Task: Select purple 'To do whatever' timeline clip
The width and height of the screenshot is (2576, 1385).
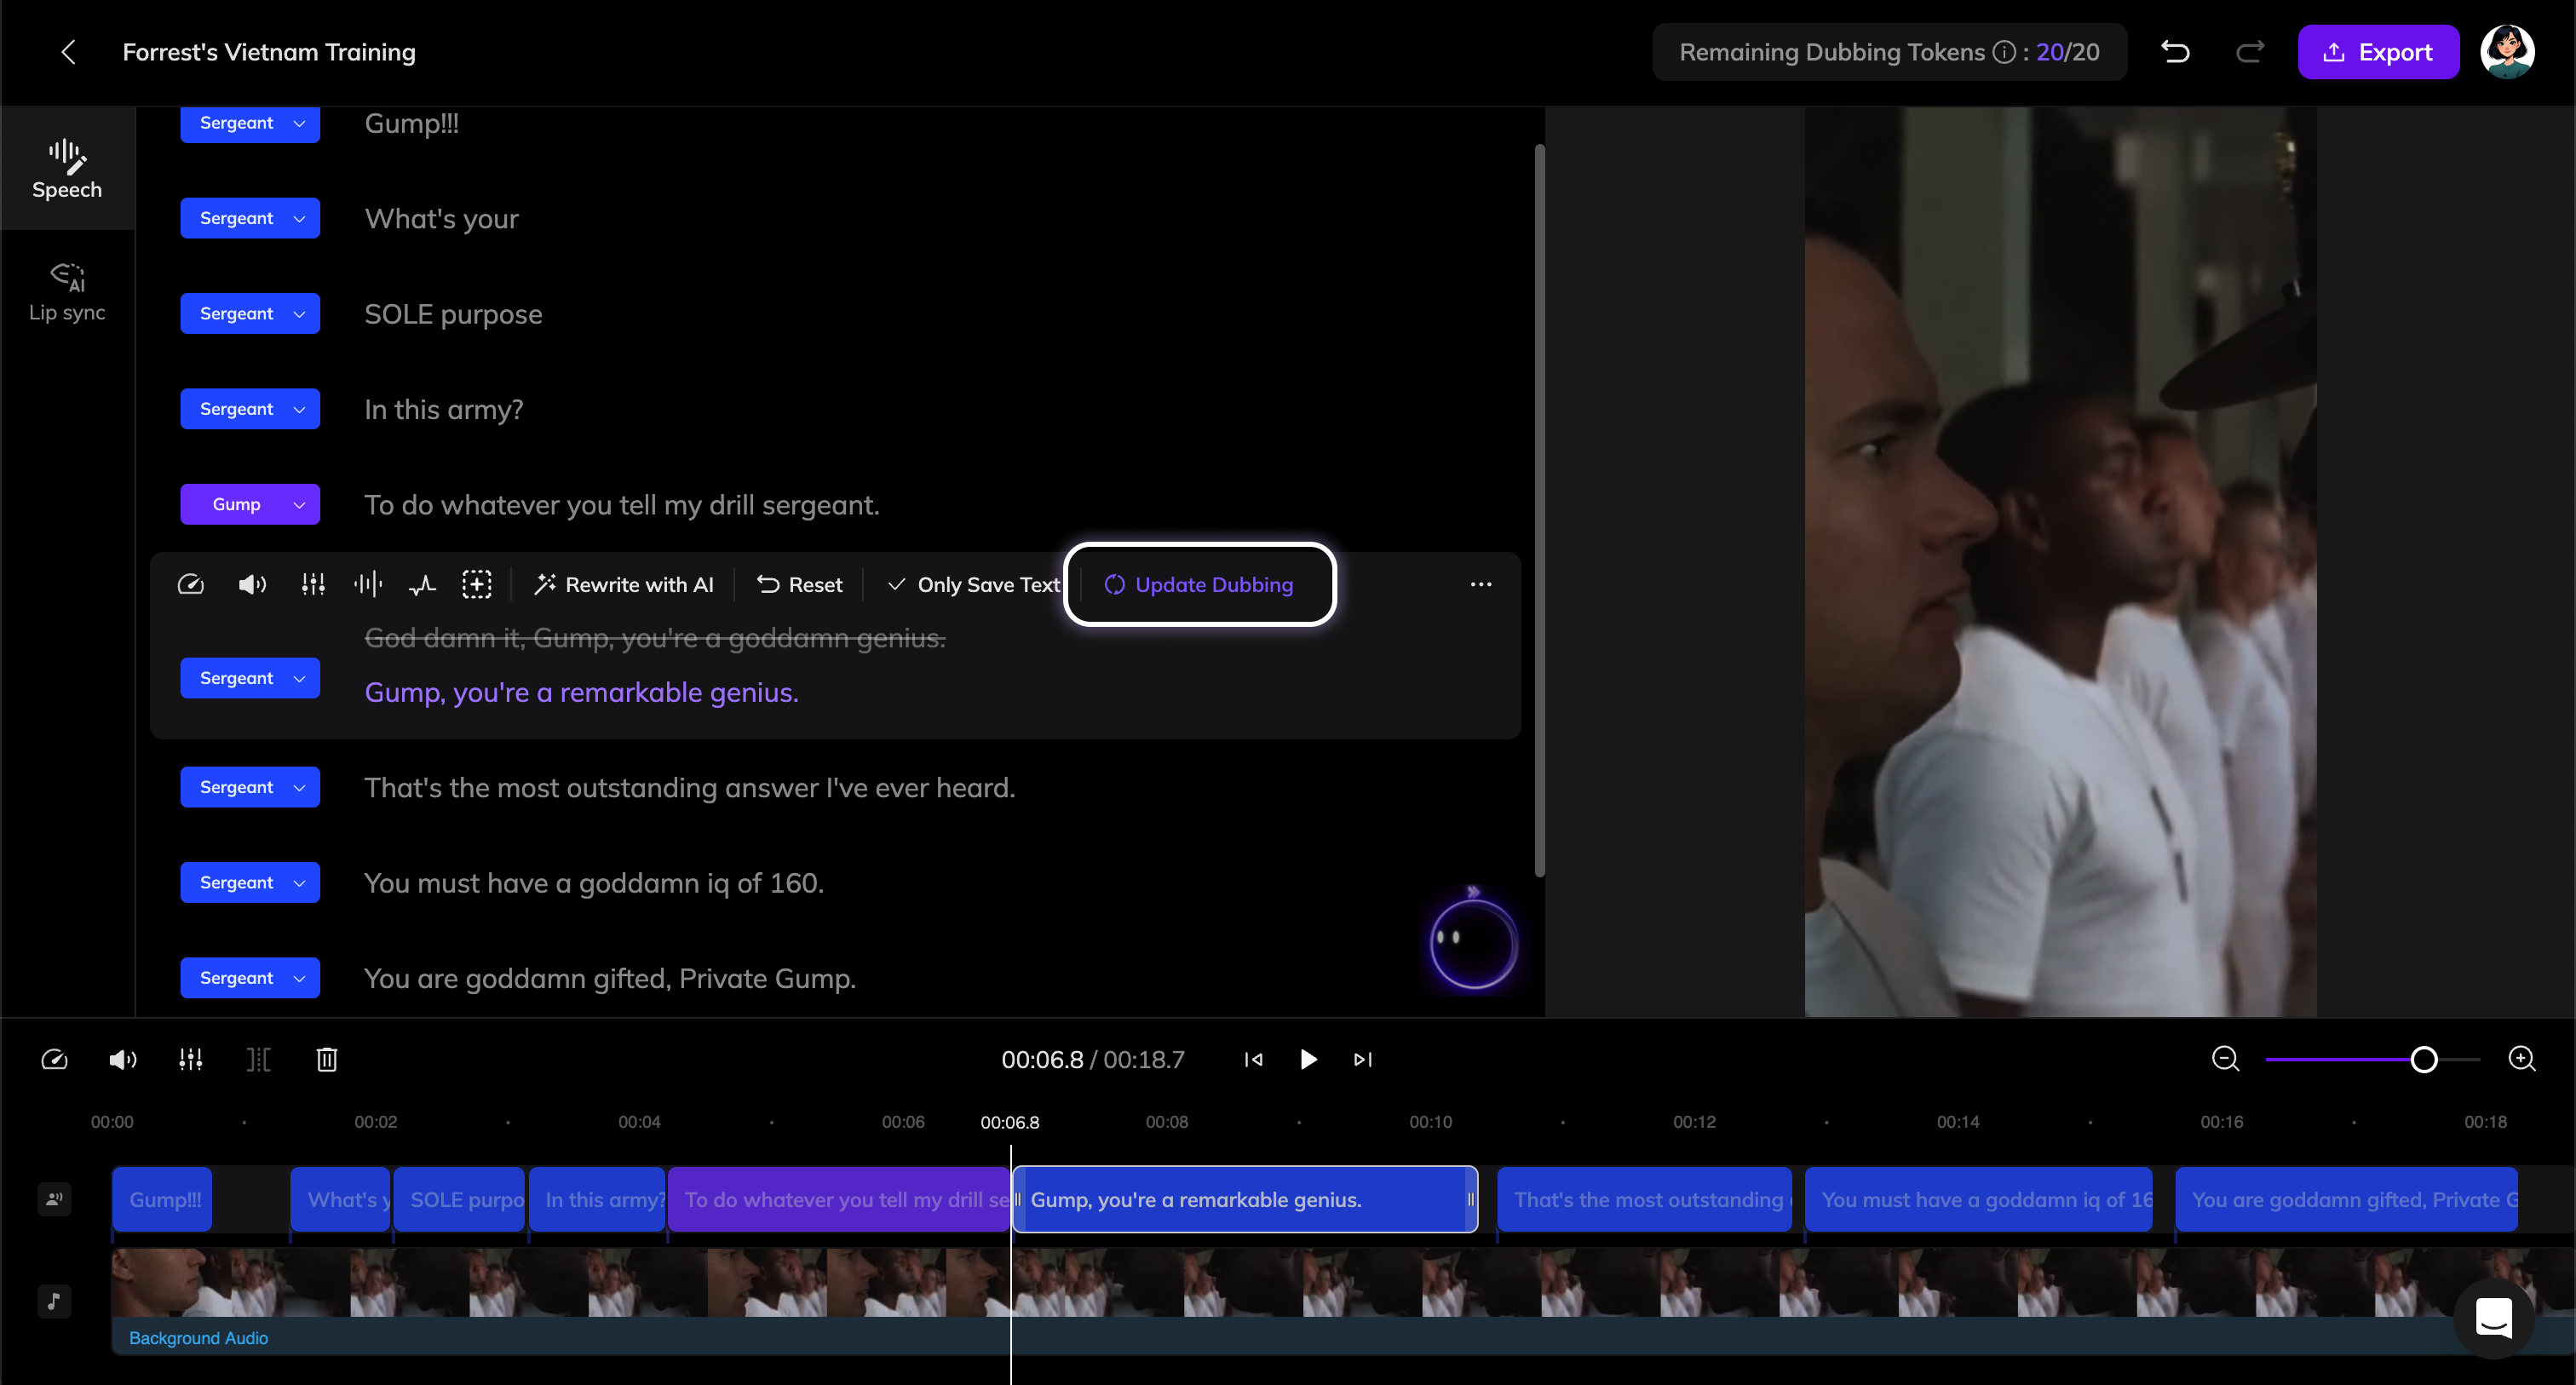Action: click(x=838, y=1199)
